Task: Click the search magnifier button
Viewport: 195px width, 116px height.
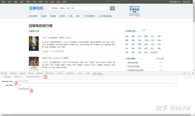Action: [x=112, y=8]
